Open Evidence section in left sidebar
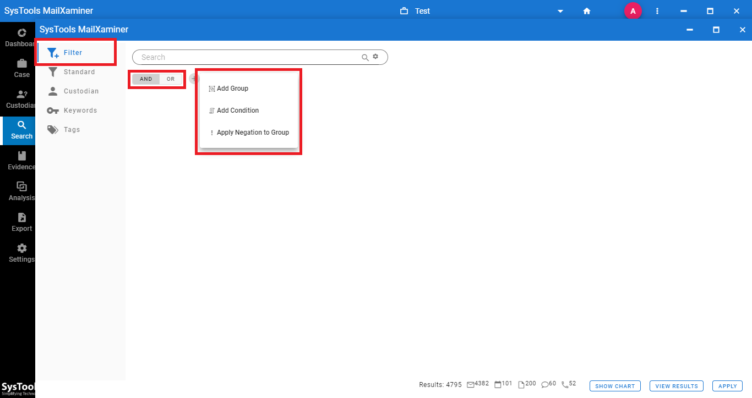Image resolution: width=752 pixels, height=398 pixels. click(x=21, y=161)
